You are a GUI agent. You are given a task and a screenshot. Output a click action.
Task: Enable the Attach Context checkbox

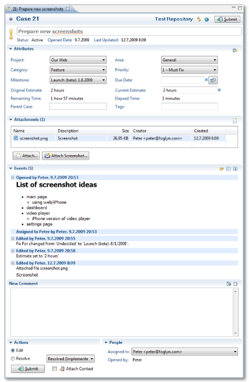point(55,369)
